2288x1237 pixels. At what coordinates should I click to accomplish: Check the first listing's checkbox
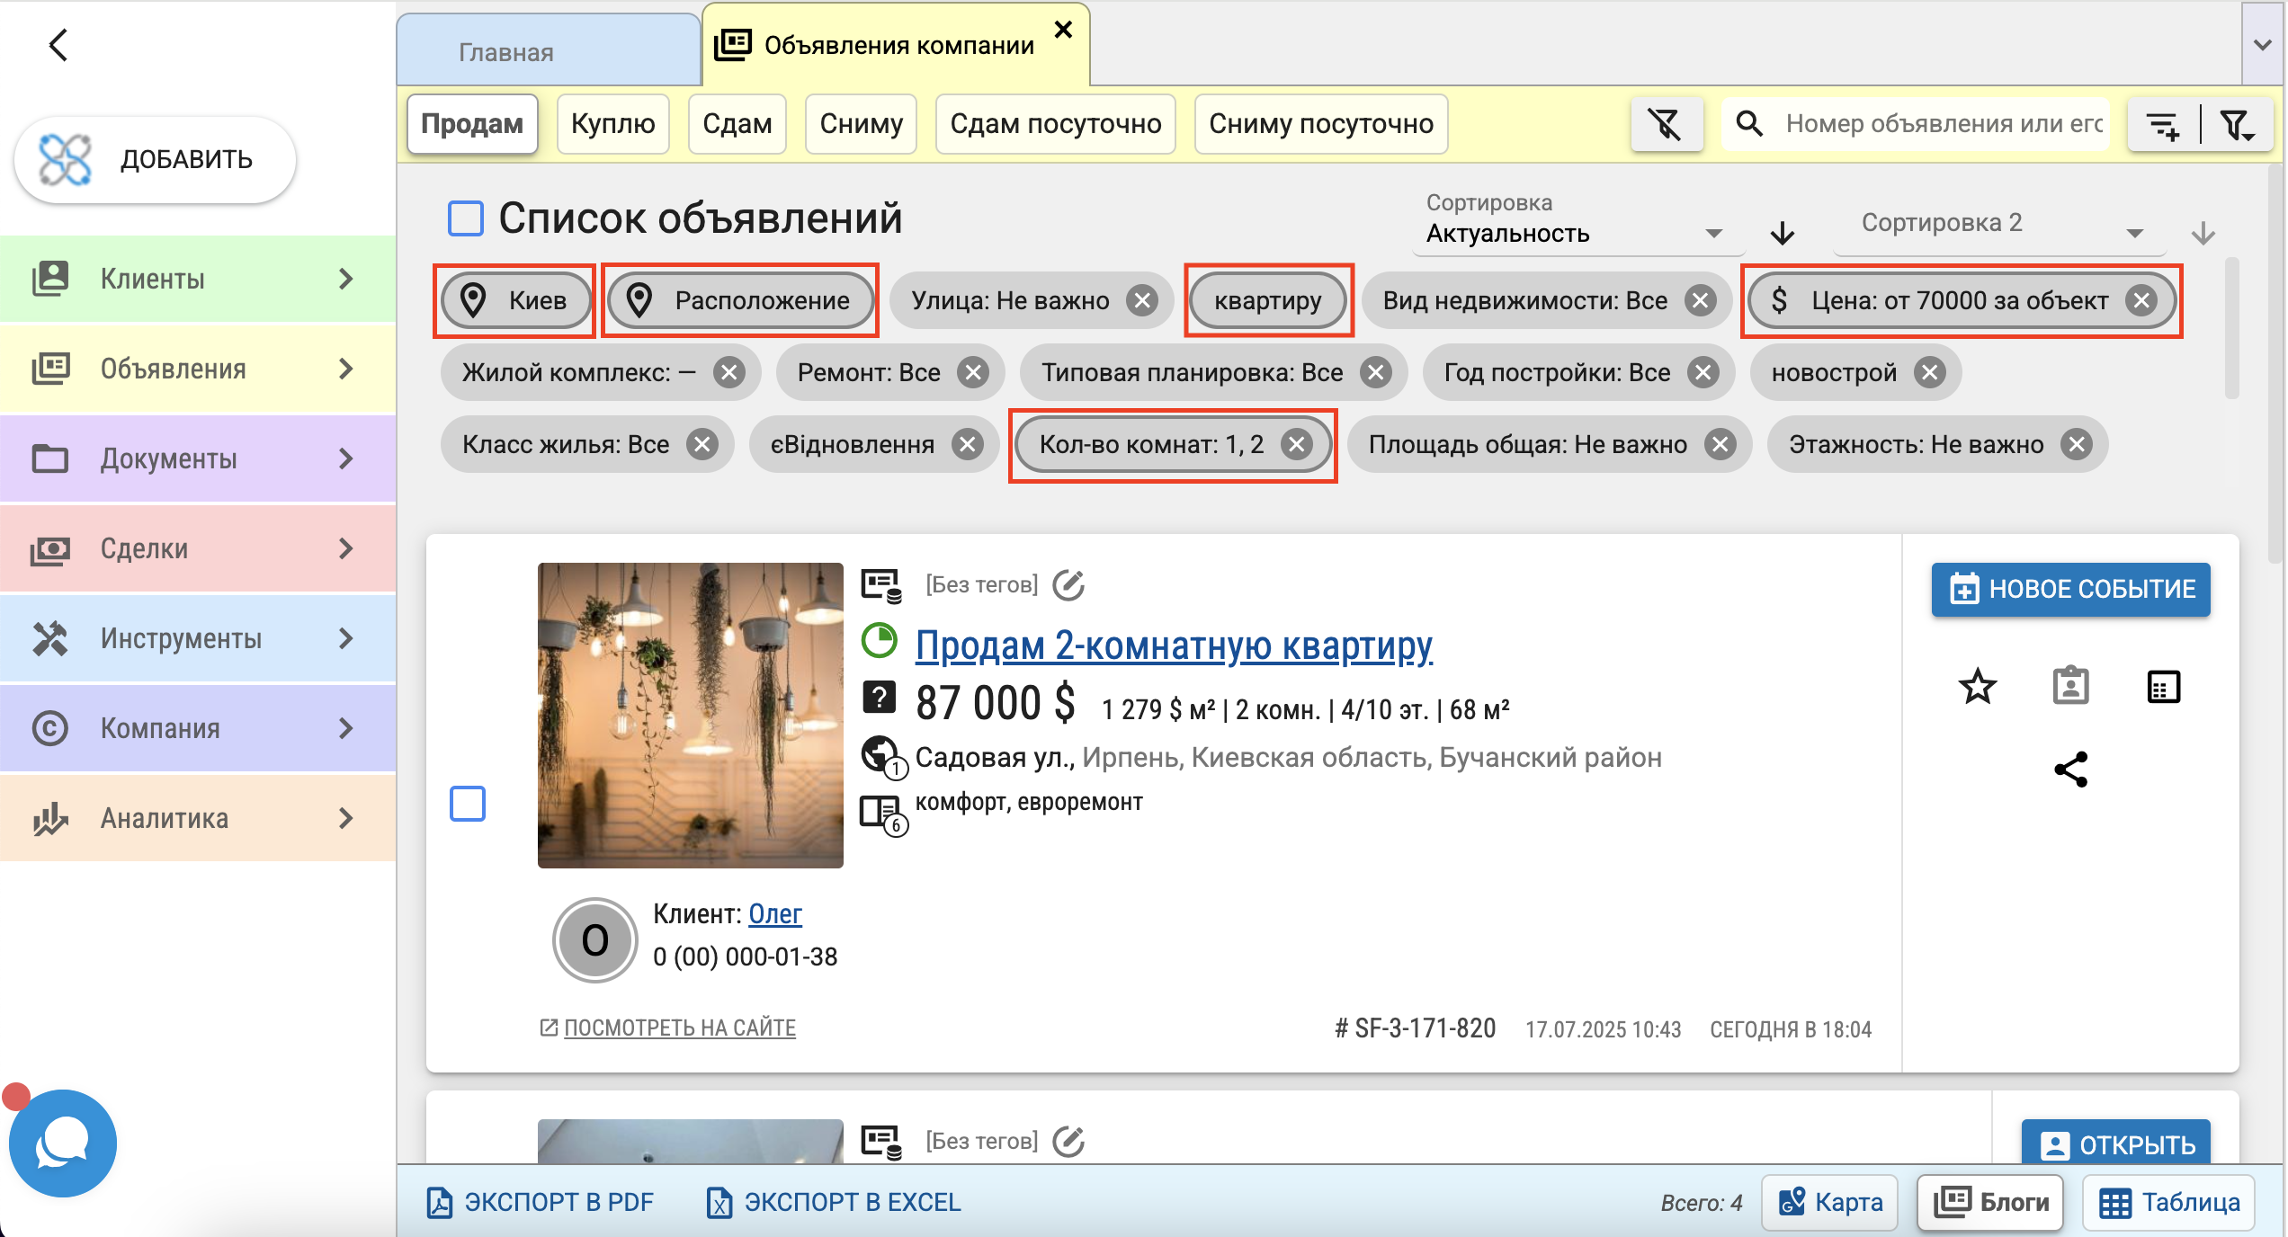click(468, 804)
